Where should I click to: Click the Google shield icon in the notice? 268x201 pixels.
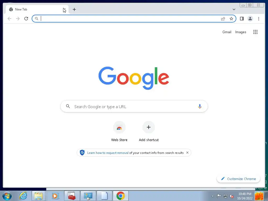pos(82,153)
